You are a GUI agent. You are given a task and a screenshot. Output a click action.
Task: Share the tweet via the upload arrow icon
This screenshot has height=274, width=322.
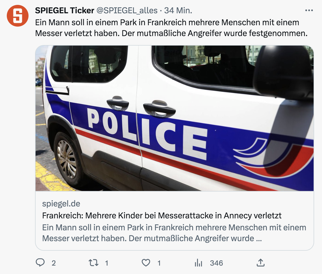260,263
